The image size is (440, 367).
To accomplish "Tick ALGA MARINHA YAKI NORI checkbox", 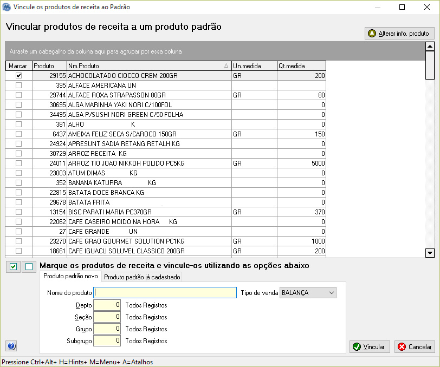I will pos(18,104).
